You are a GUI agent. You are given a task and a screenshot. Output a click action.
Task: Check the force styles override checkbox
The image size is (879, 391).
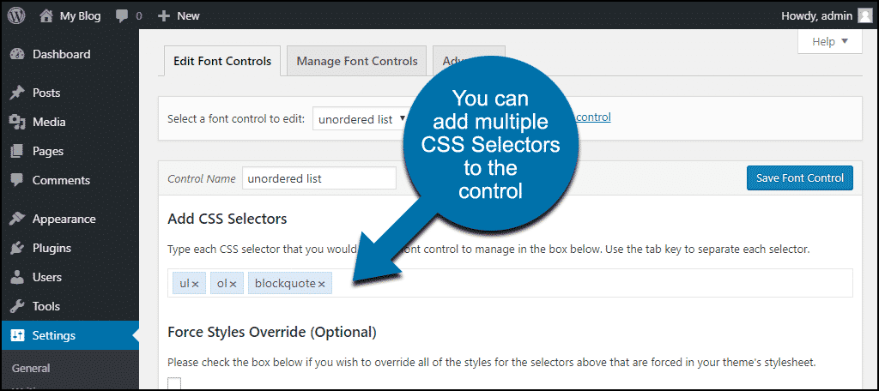(174, 384)
